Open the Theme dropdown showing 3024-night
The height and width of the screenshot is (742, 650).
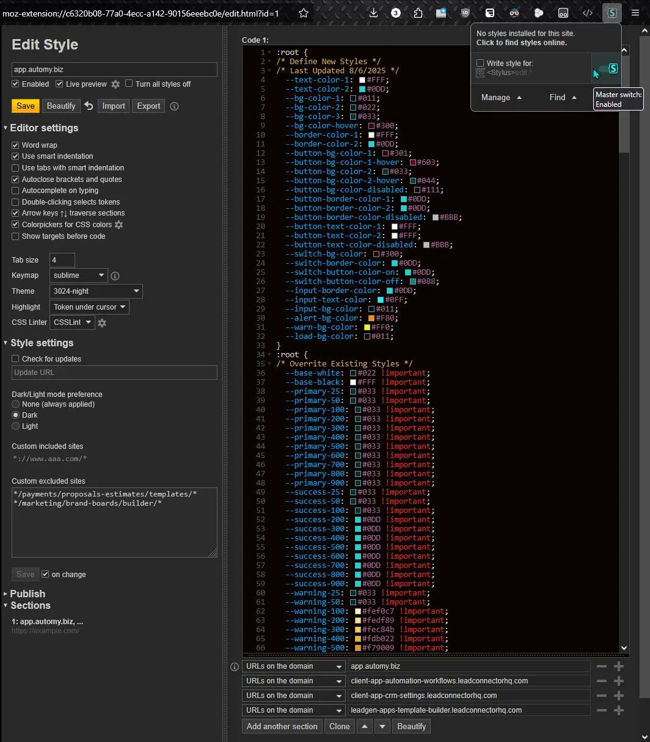coord(96,291)
